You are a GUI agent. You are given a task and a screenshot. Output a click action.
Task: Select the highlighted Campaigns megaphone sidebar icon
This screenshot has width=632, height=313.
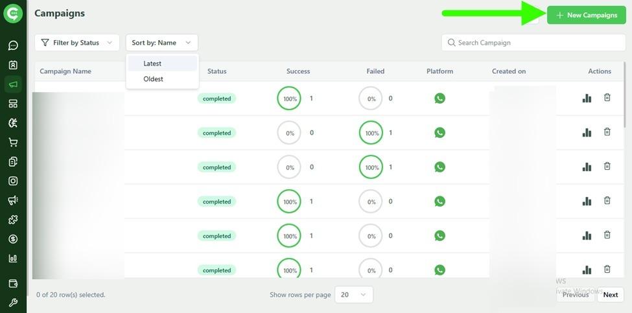pos(13,84)
